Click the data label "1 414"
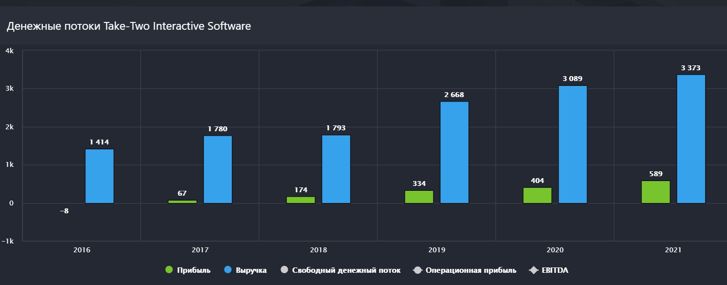The width and height of the screenshot is (727, 285). 100,142
